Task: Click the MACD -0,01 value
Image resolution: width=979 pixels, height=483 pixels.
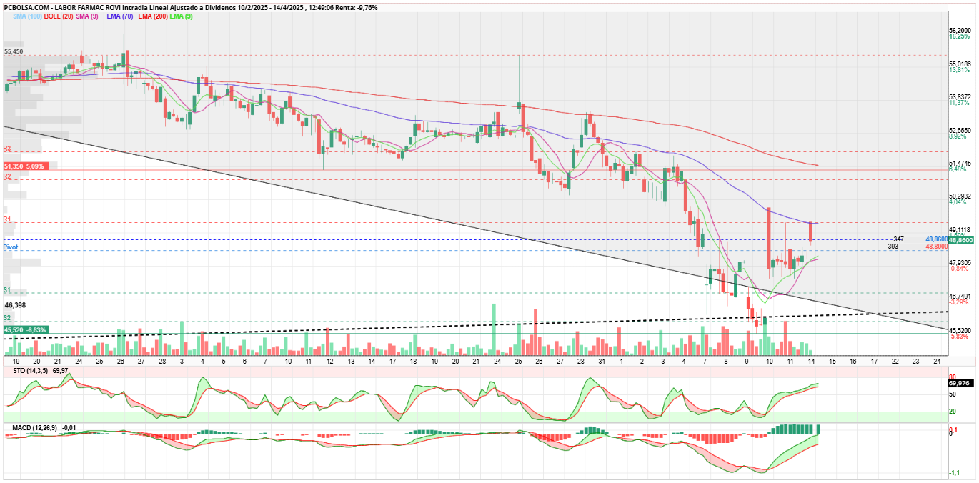Action: pos(69,428)
